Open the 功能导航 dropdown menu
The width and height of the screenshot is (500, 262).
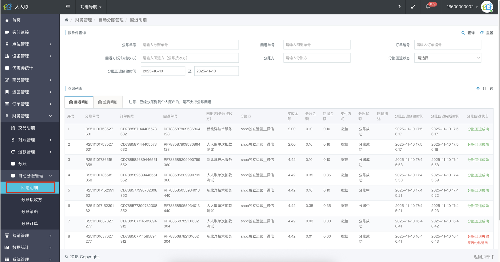[x=91, y=7]
